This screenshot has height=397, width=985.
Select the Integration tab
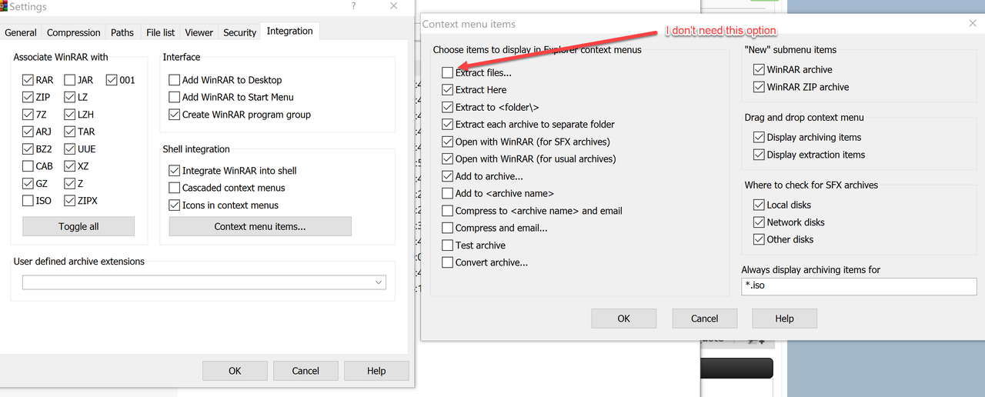point(290,31)
